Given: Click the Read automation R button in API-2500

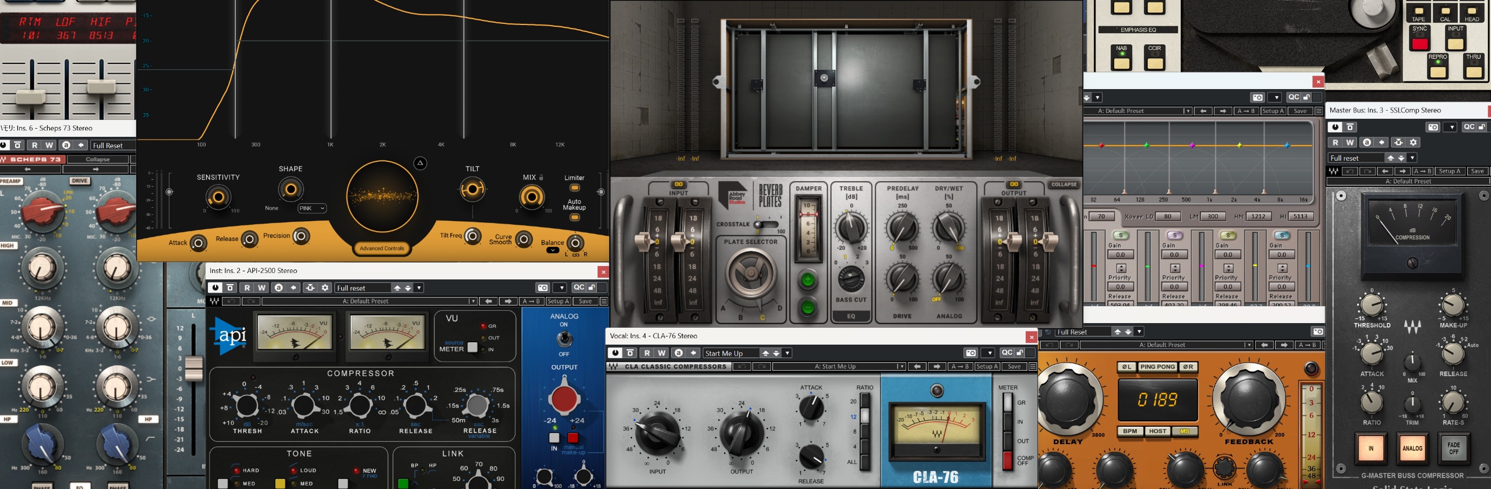Looking at the screenshot, I should point(247,288).
